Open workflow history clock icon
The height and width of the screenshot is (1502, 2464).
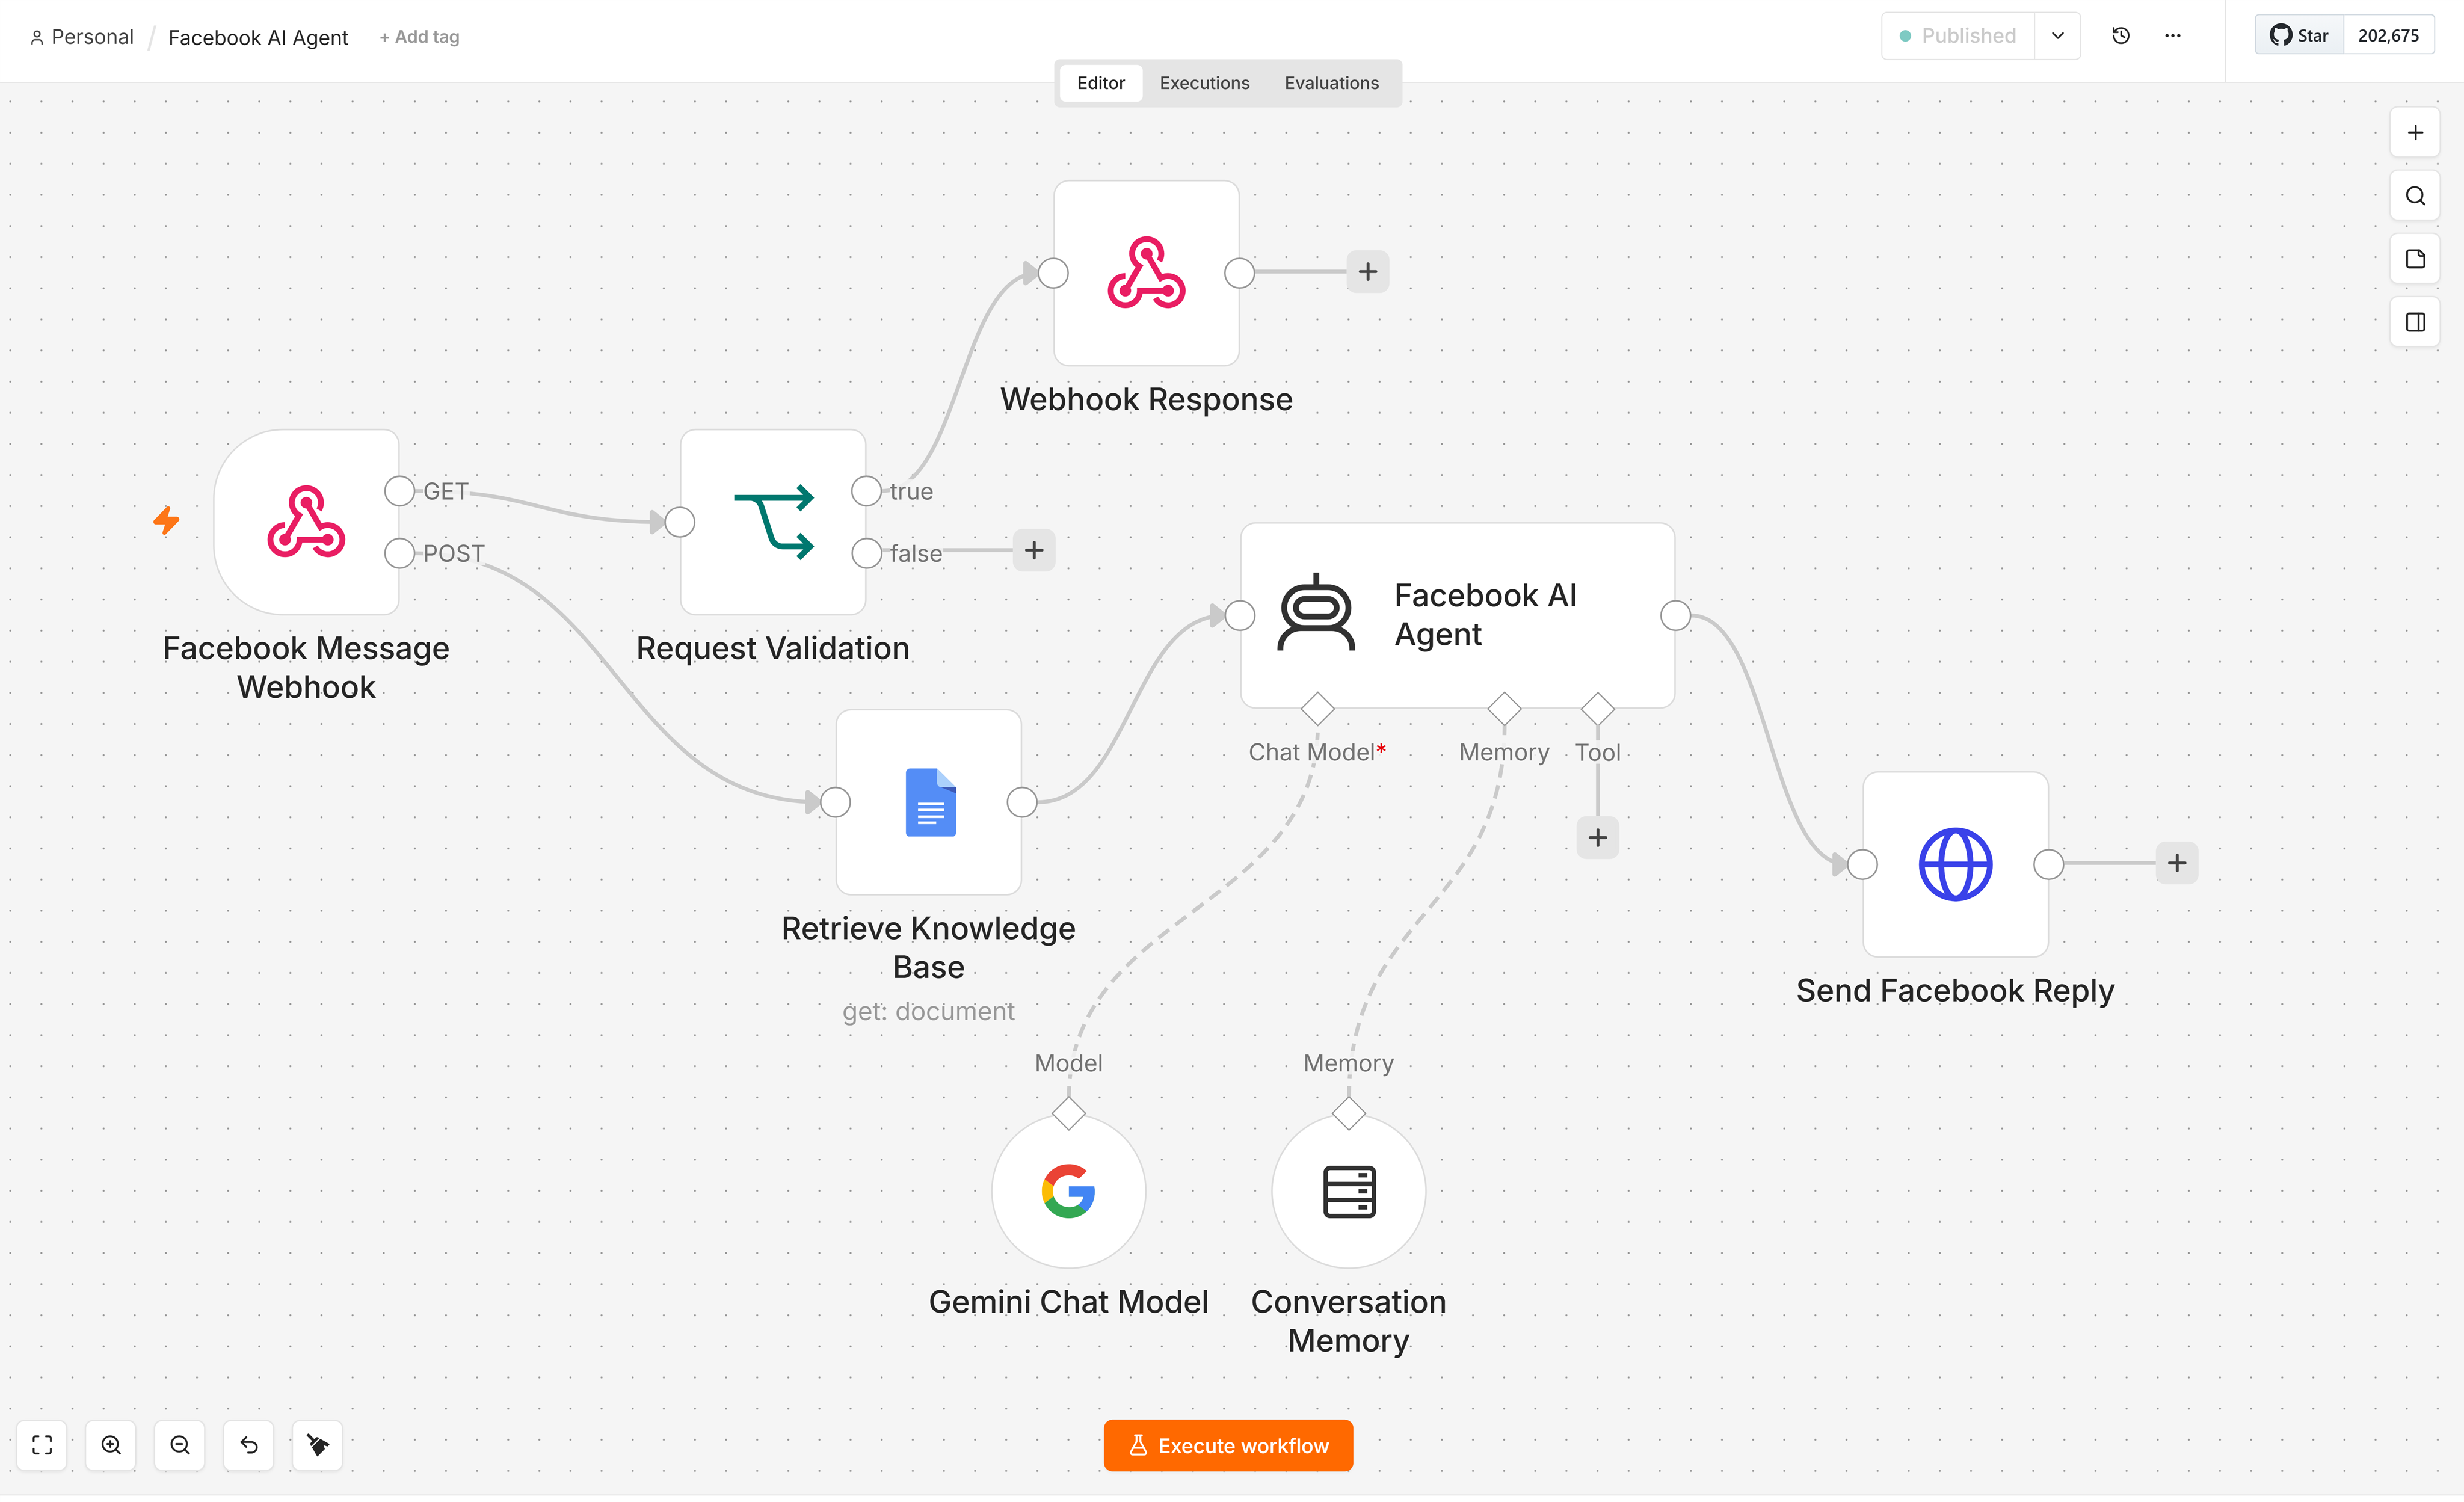2121,36
